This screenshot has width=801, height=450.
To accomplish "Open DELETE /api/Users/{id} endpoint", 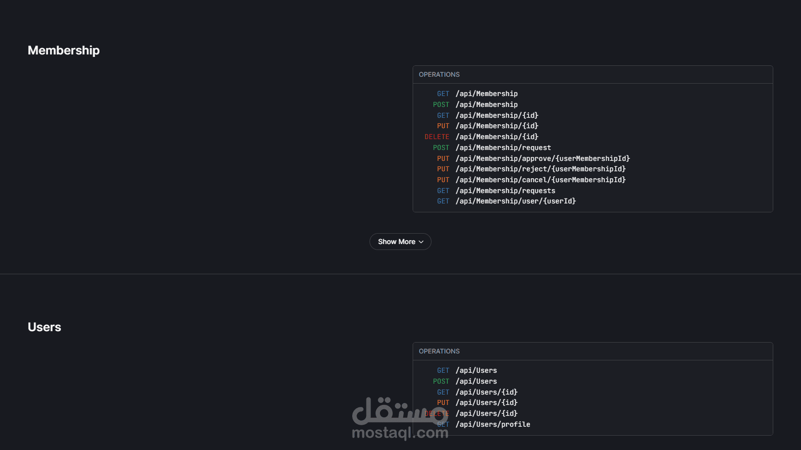I will click(x=471, y=413).
